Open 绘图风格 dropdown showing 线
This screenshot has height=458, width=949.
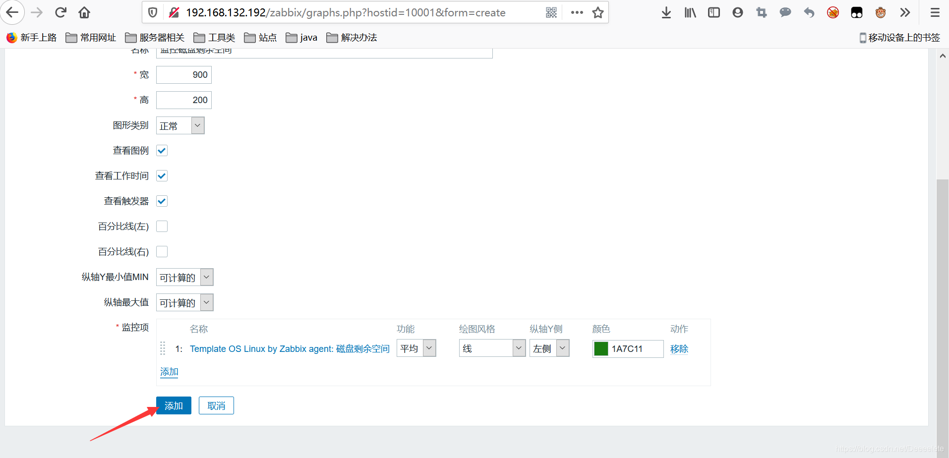492,348
